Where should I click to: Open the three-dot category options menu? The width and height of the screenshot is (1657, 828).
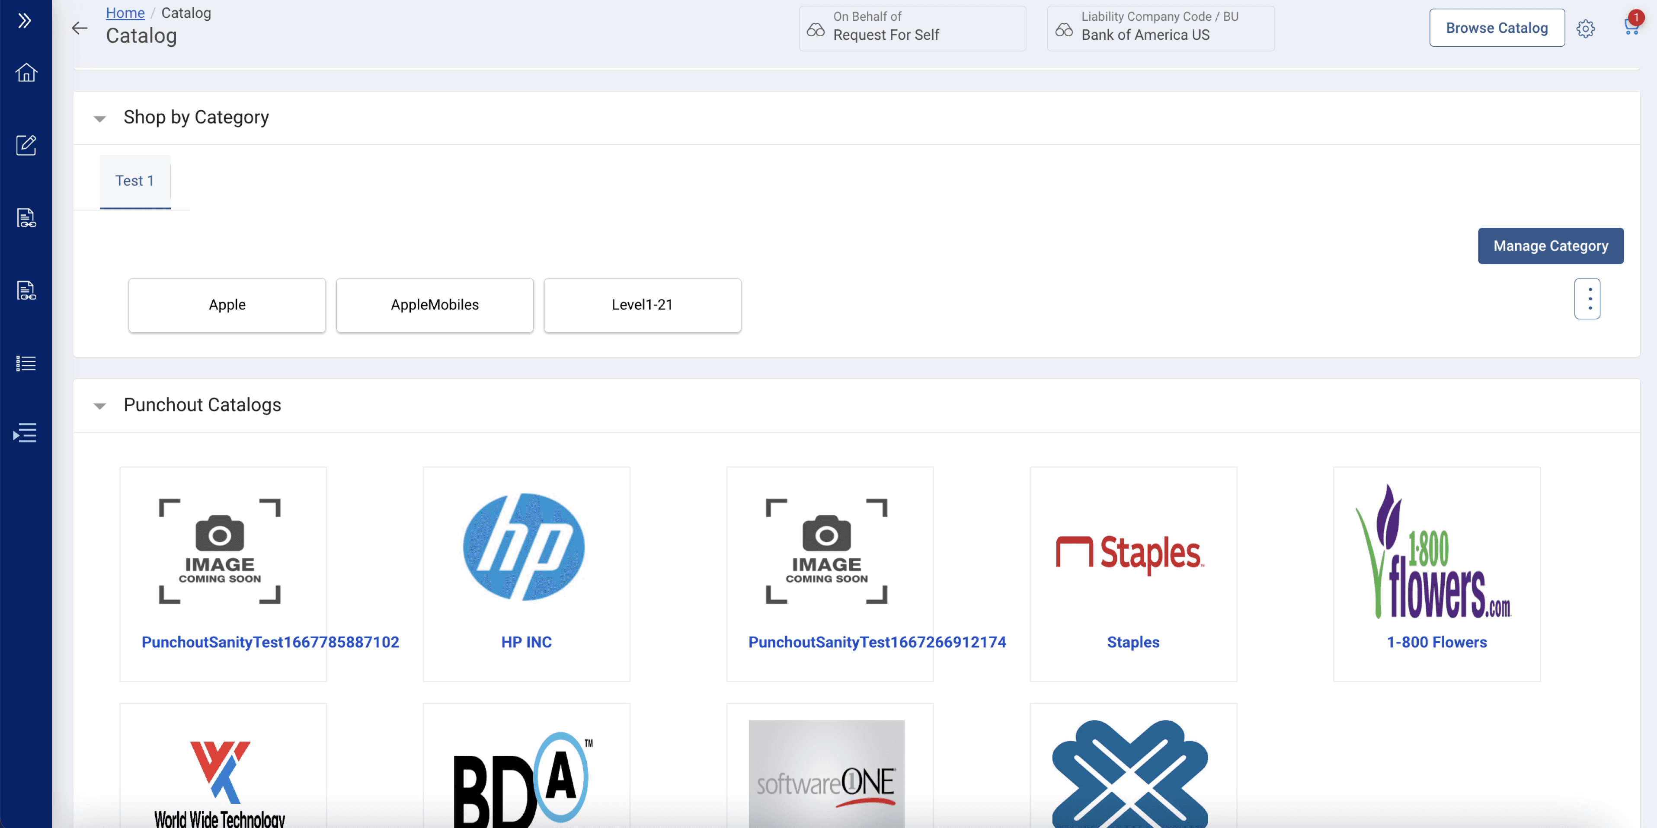[x=1587, y=298]
